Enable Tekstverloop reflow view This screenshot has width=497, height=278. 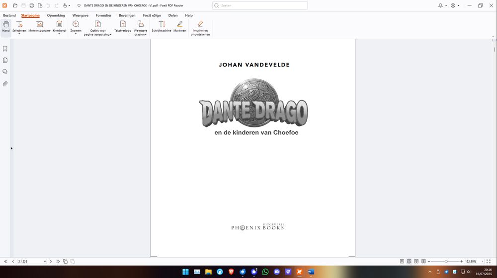click(x=123, y=27)
